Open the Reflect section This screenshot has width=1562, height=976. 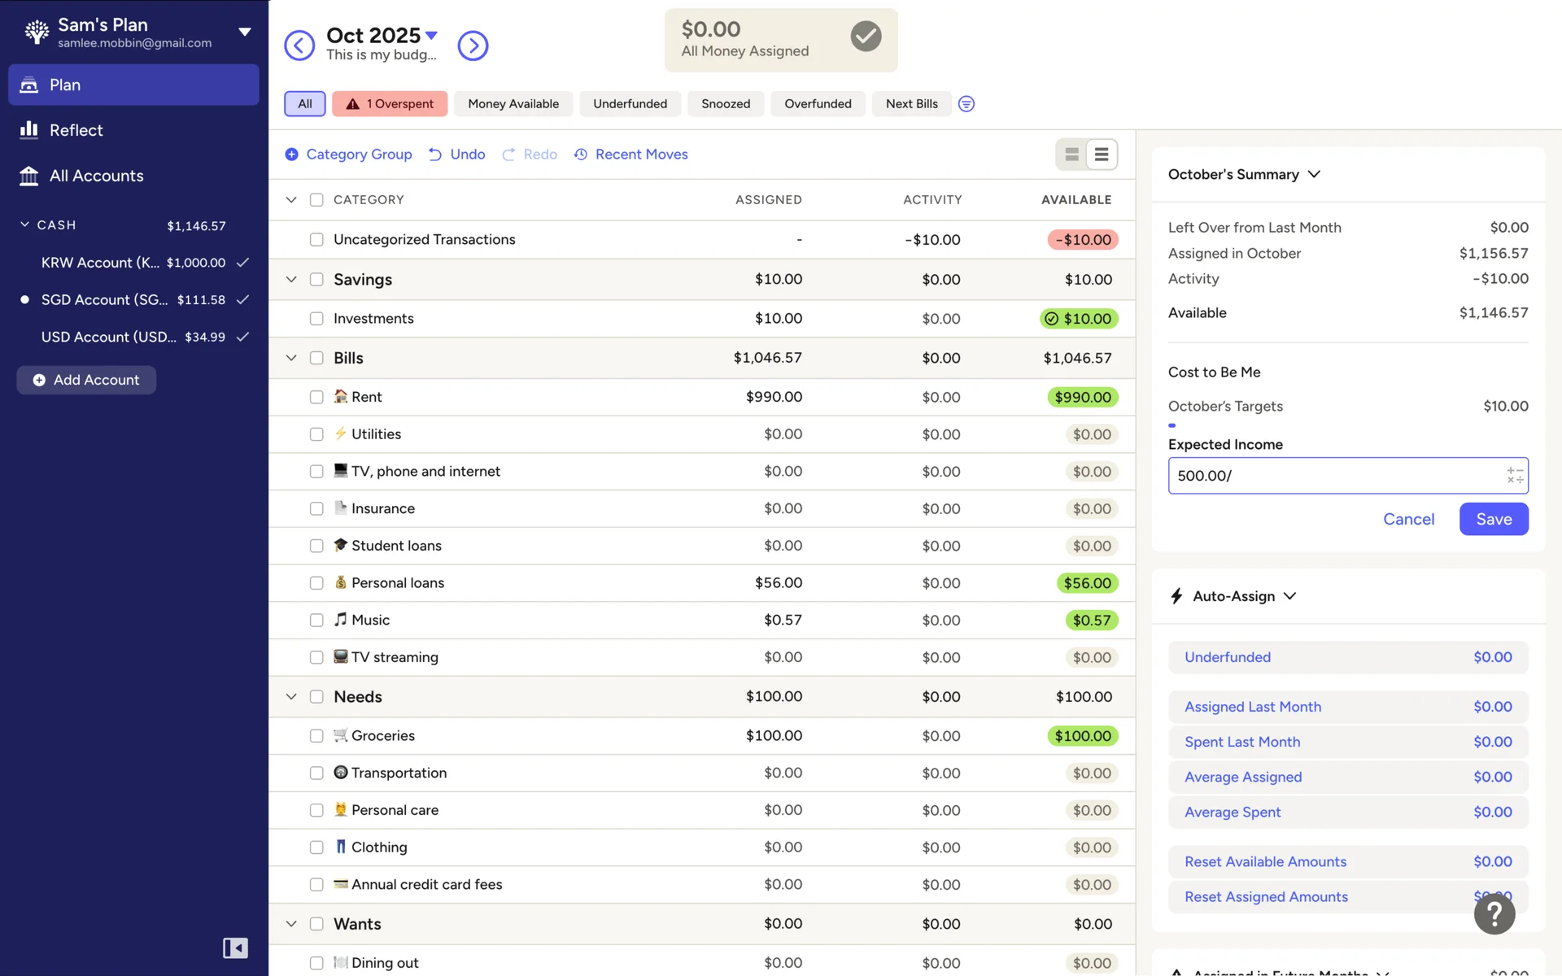click(76, 130)
